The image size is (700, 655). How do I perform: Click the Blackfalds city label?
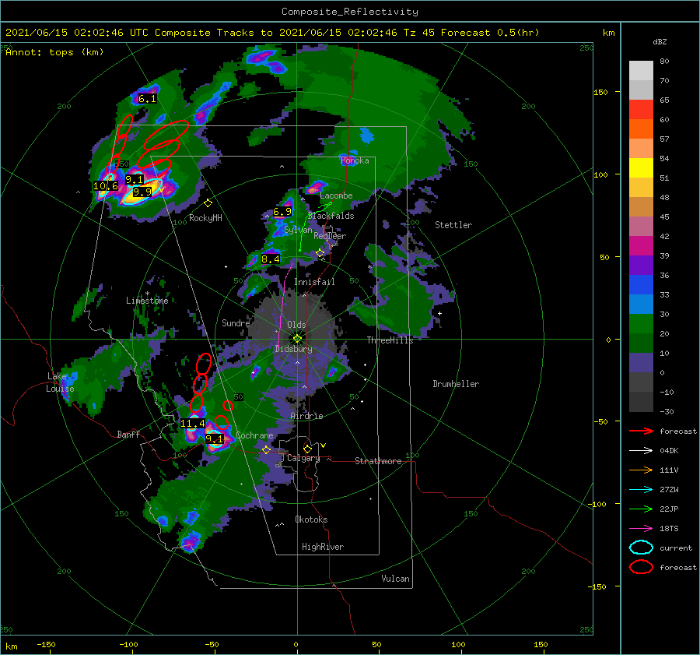click(x=331, y=216)
